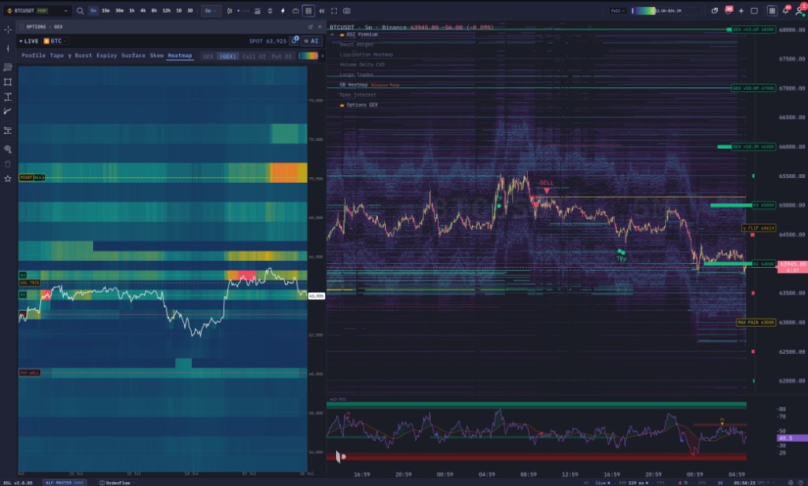Click the rewind replay icon
Viewport: 808px width, 486px height.
click(322, 11)
